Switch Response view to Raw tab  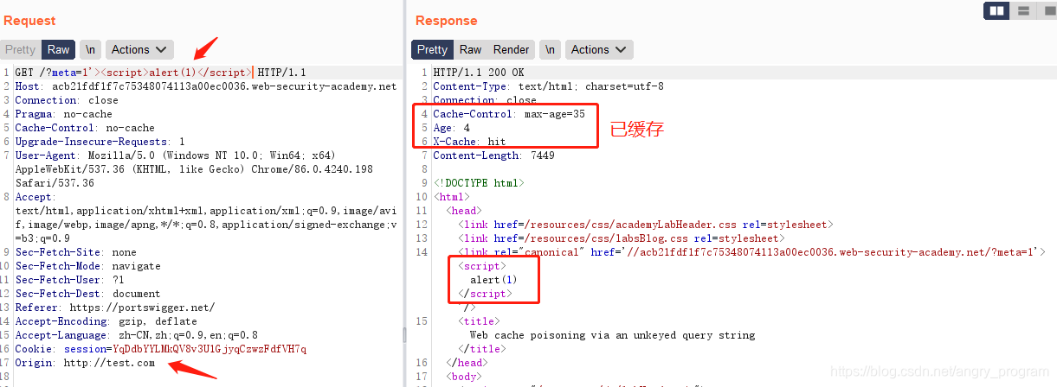[x=471, y=50]
